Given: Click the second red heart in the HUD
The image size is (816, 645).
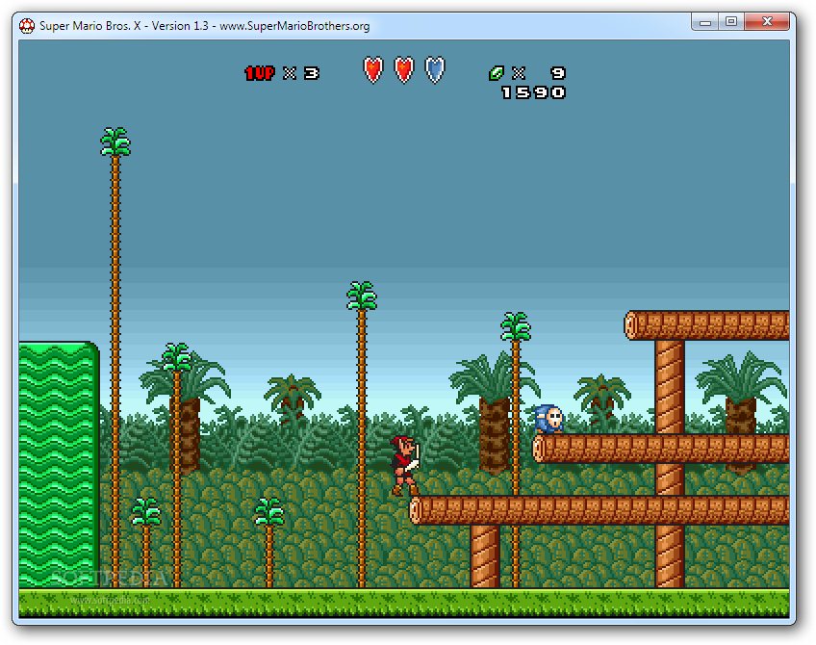Looking at the screenshot, I should point(404,69).
